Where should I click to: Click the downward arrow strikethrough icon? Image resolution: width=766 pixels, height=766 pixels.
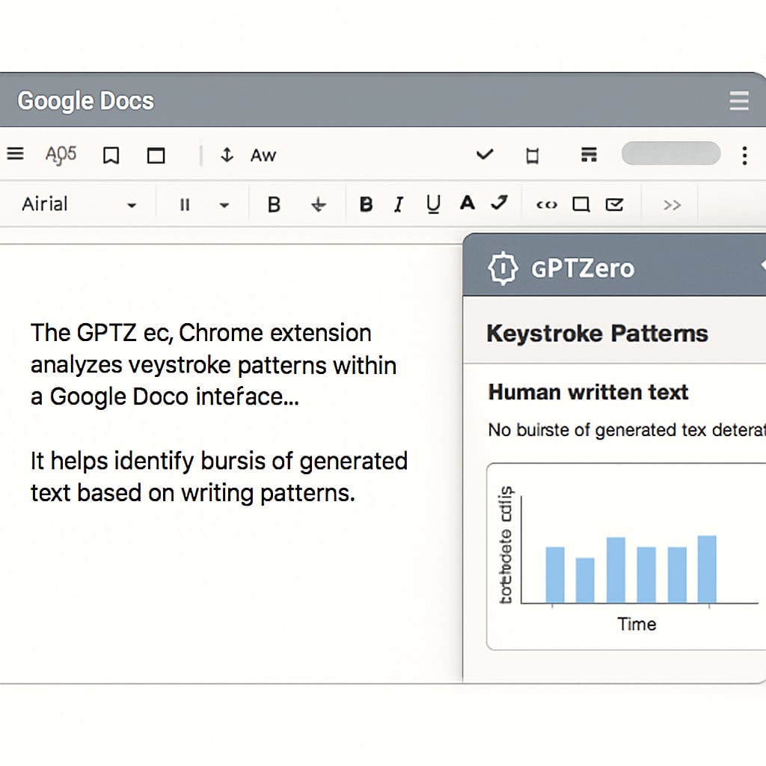(319, 204)
